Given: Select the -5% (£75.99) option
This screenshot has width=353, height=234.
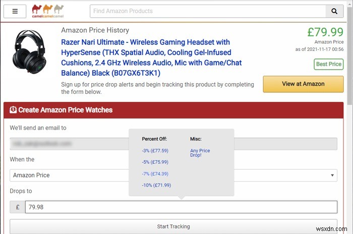Looking at the screenshot, I should [x=155, y=162].
